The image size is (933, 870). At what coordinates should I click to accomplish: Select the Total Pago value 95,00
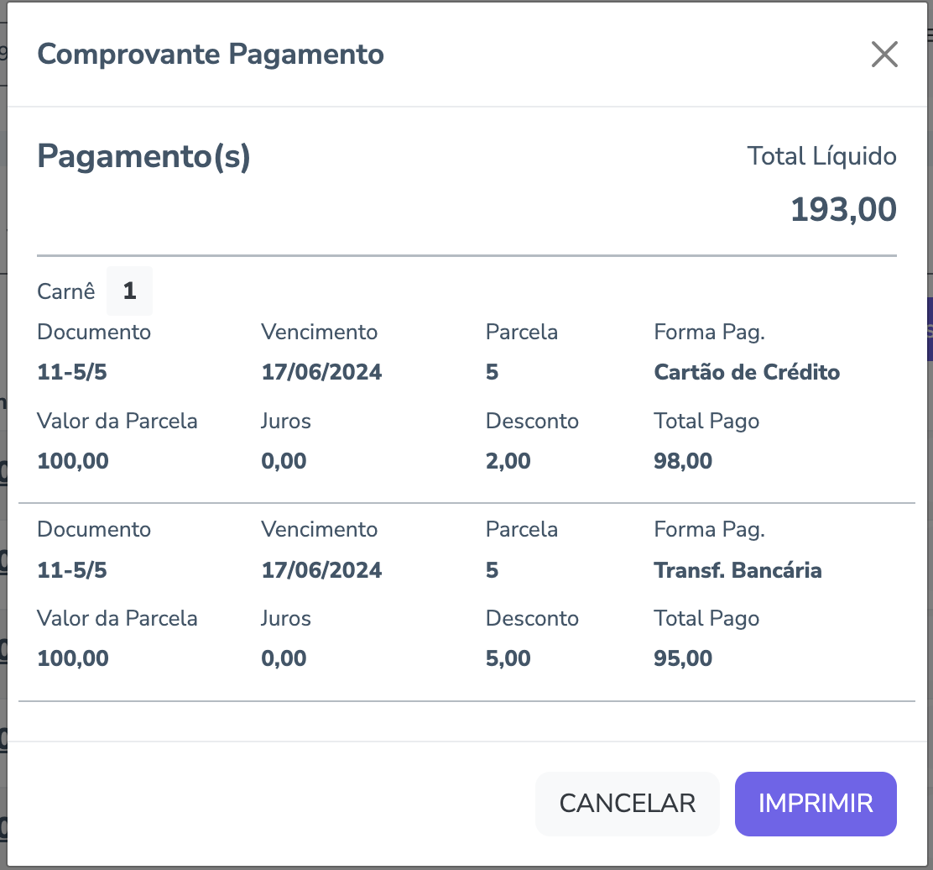tap(682, 658)
